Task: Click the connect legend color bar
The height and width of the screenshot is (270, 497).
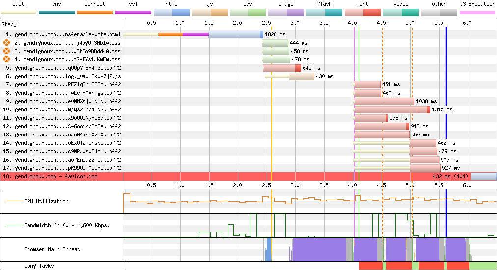Action: coord(95,12)
